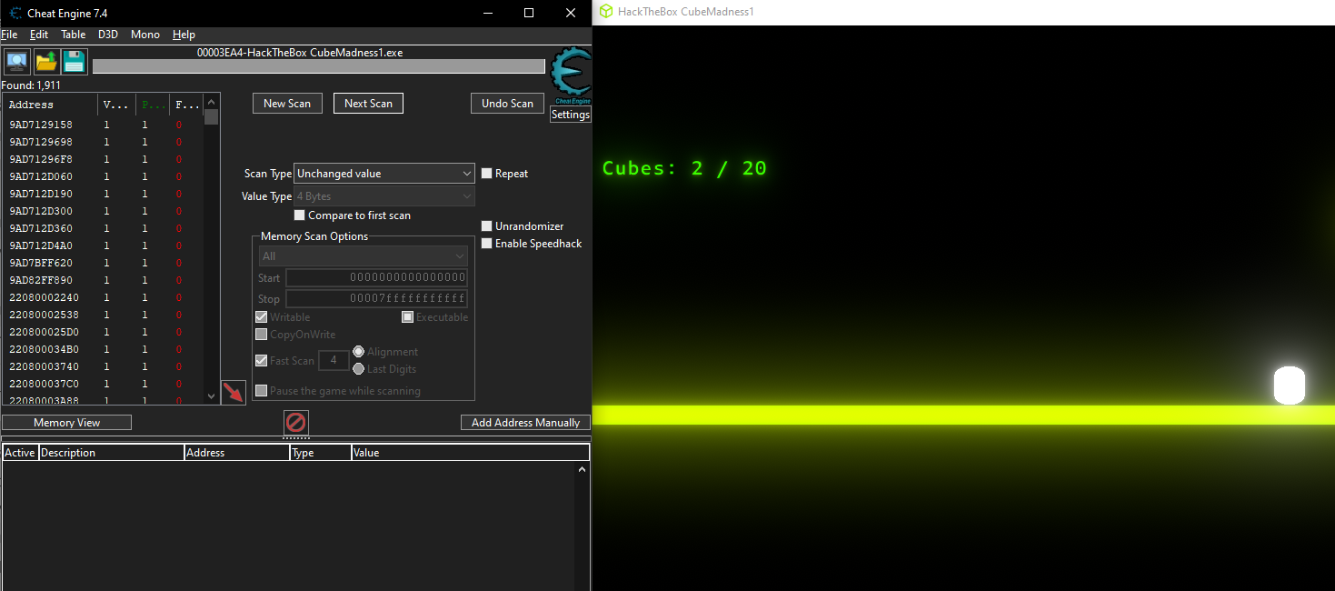Click the red arrow copy-to-address-list icon
1335x591 pixels.
234,392
